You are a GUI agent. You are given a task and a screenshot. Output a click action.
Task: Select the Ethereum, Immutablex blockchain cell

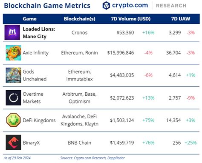(80, 75)
